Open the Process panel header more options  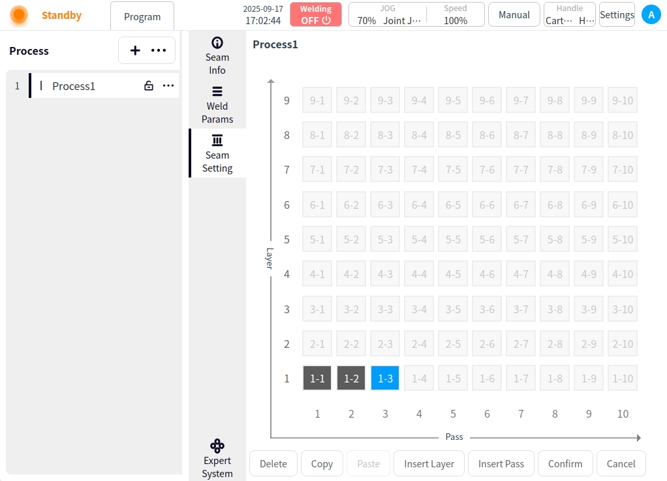[159, 50]
